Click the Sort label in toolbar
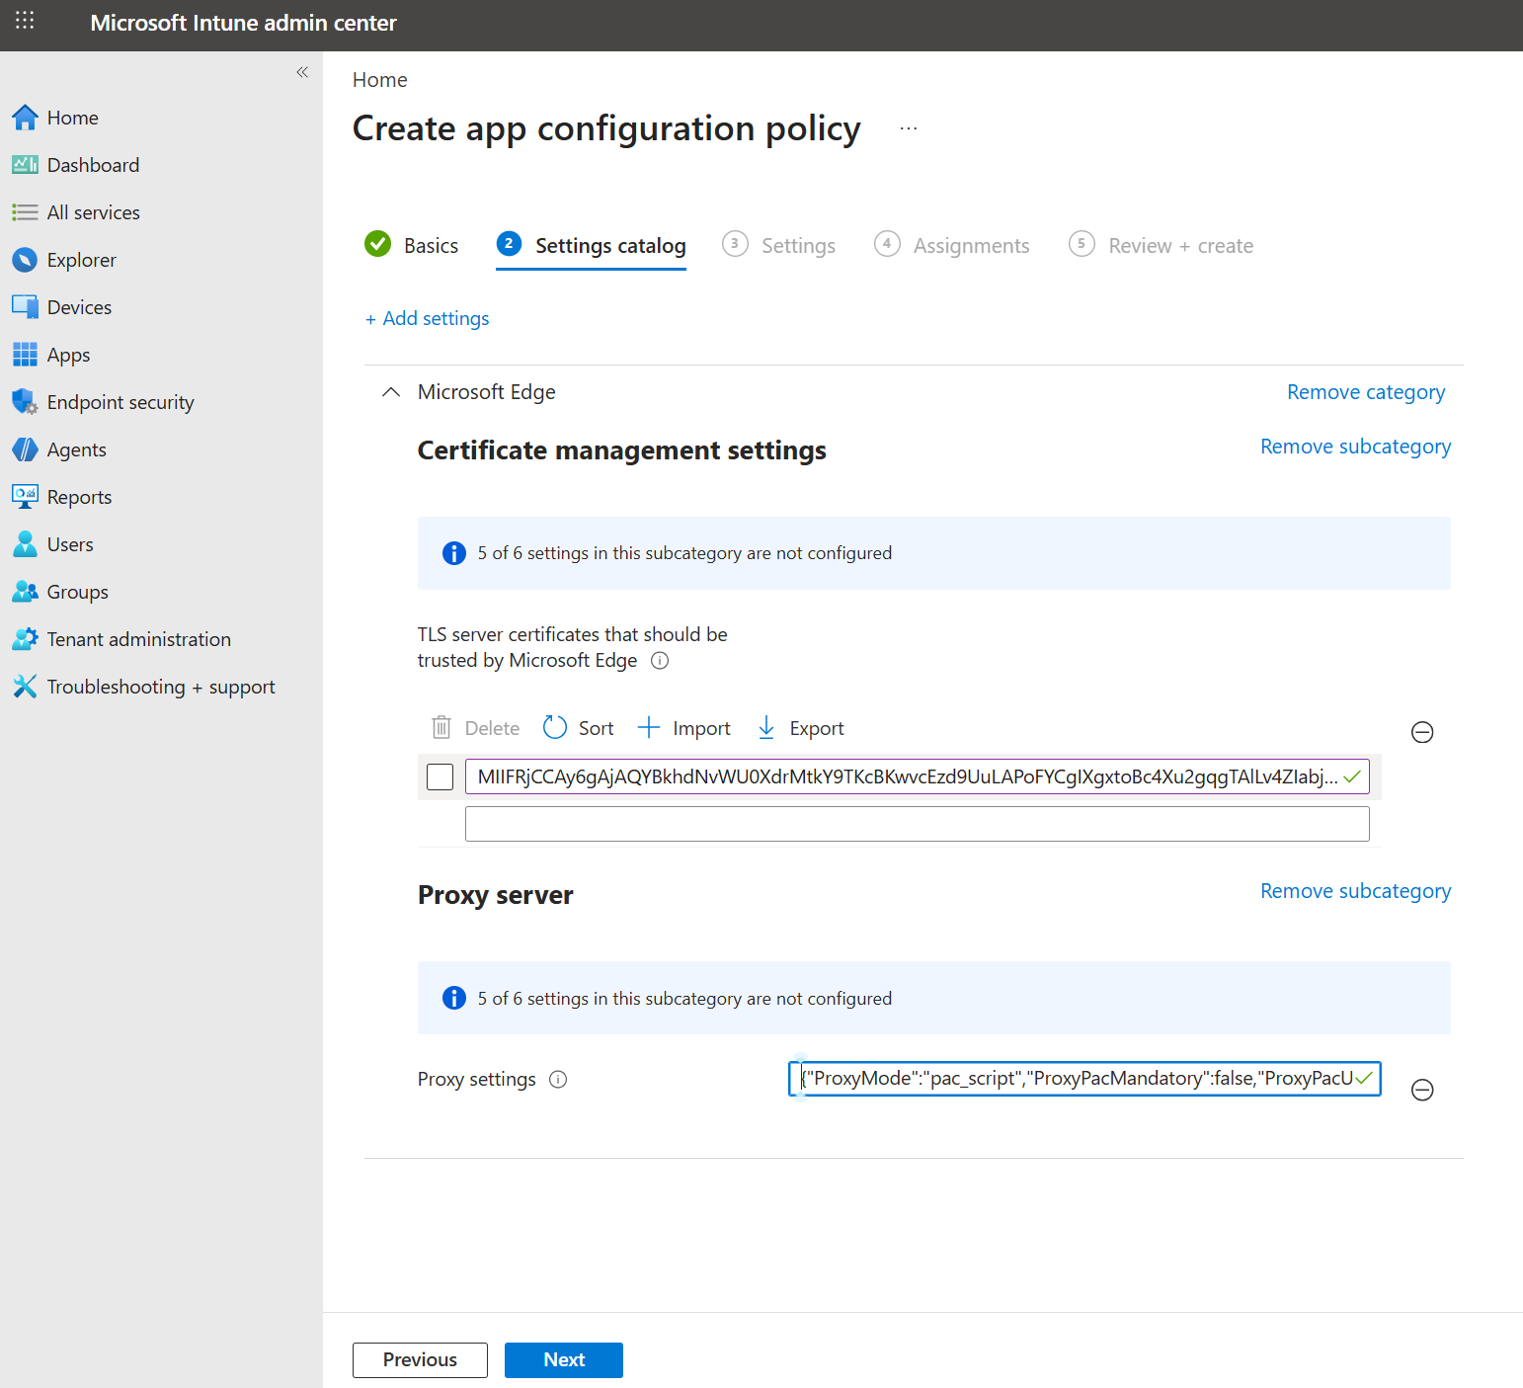This screenshot has width=1523, height=1388. tap(596, 728)
